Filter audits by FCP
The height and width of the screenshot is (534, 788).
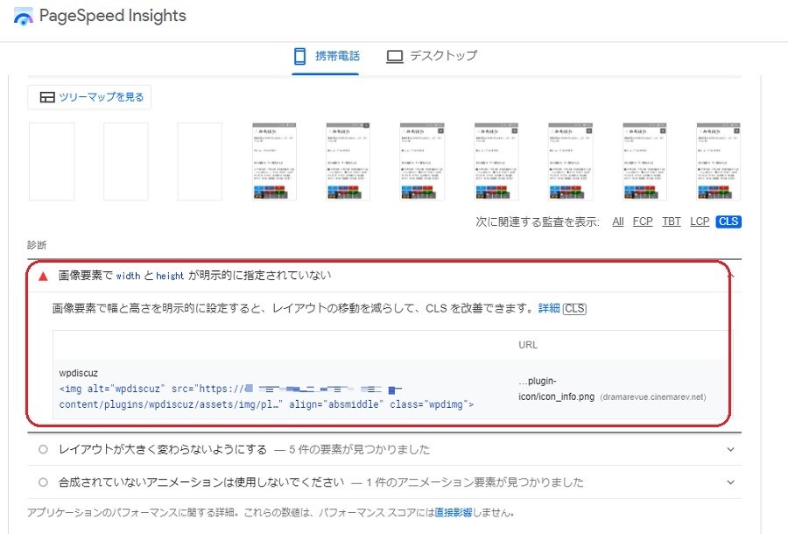click(643, 221)
